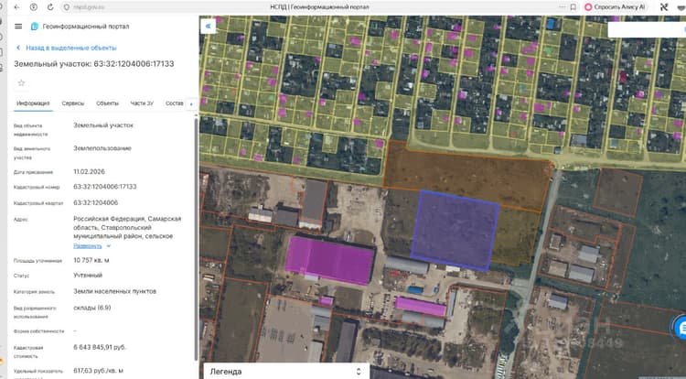Click the cadastral cost 6 643 845,91 руб.
This screenshot has width=686, height=379.
coord(100,347)
